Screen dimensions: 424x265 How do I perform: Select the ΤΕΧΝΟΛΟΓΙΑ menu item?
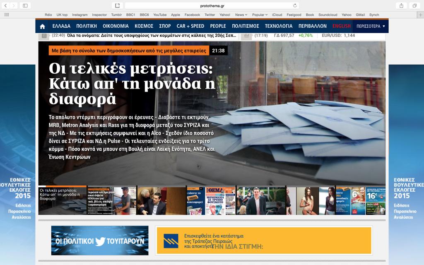(x=279, y=26)
